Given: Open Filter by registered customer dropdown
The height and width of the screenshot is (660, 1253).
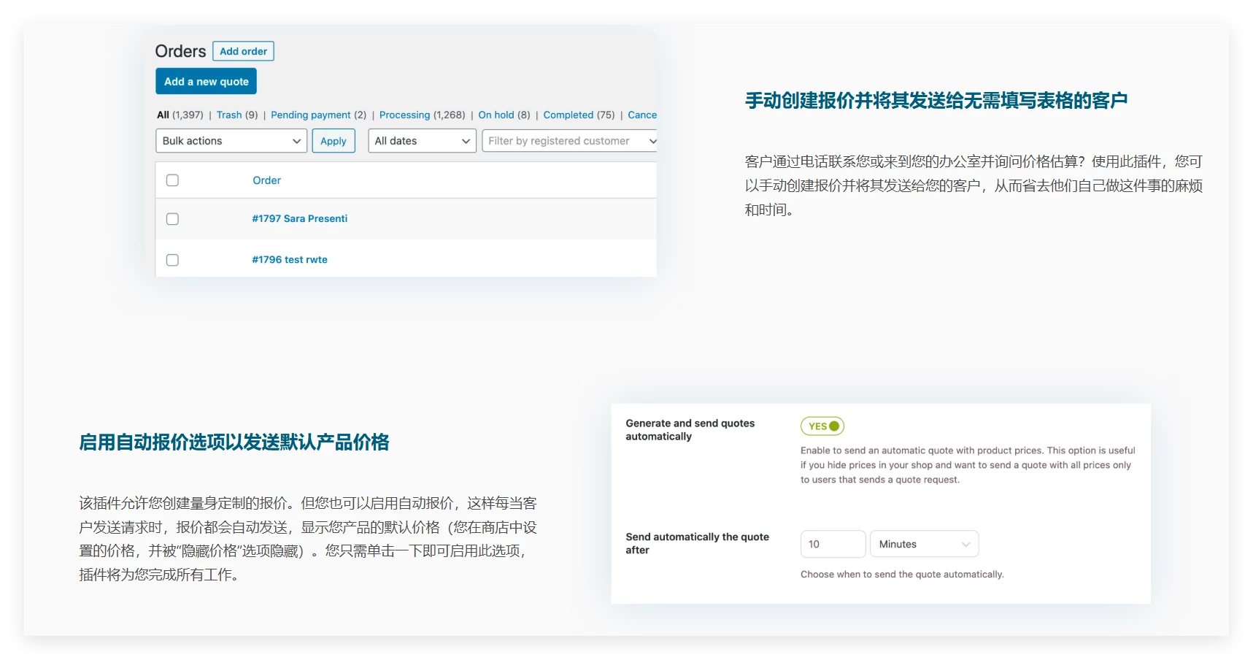Looking at the screenshot, I should click(x=569, y=141).
